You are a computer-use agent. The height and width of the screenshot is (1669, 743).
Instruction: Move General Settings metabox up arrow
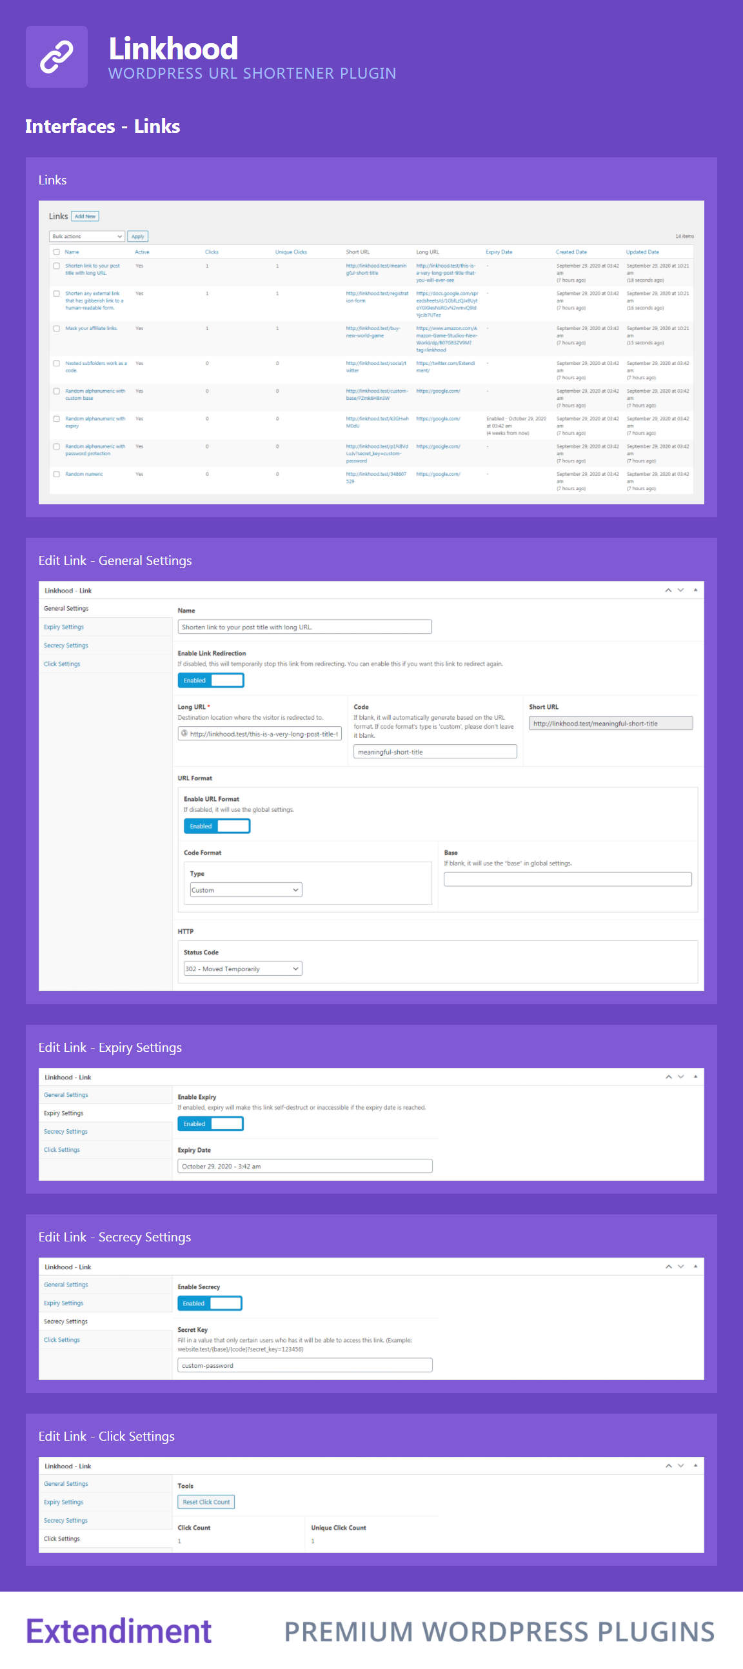tap(668, 590)
